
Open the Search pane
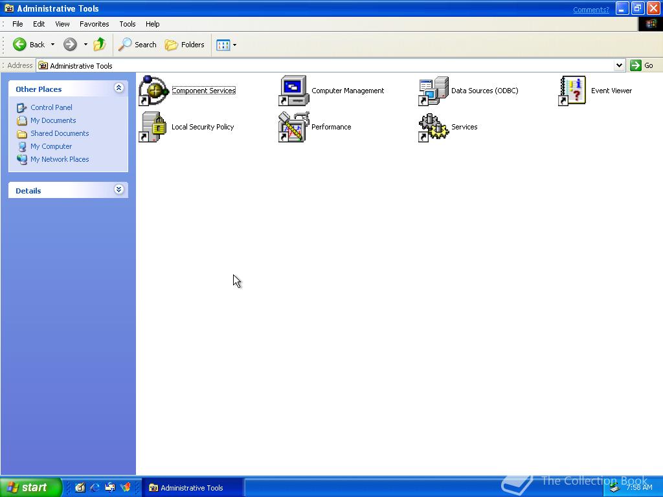137,45
